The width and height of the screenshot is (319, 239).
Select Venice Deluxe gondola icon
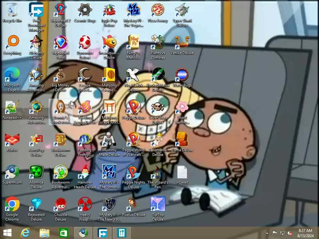182,45
